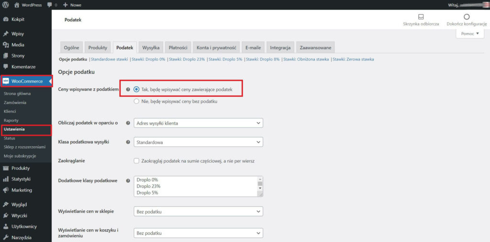Click the Strony pages icon
The height and width of the screenshot is (242, 490).
(5, 56)
